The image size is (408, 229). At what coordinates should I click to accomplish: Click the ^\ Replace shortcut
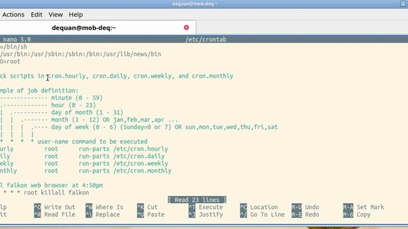coord(103,214)
